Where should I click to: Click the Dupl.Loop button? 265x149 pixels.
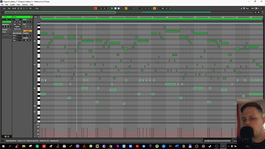[17, 29]
